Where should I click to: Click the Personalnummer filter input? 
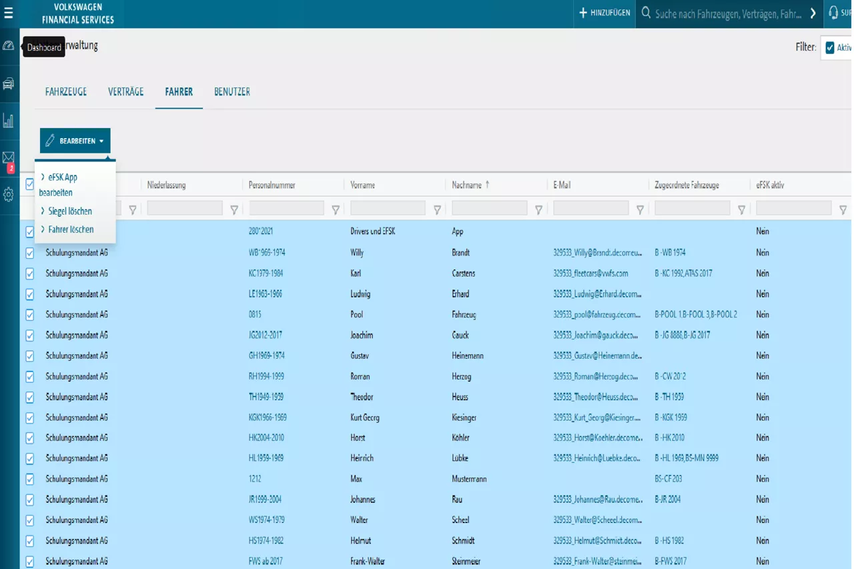click(286, 208)
